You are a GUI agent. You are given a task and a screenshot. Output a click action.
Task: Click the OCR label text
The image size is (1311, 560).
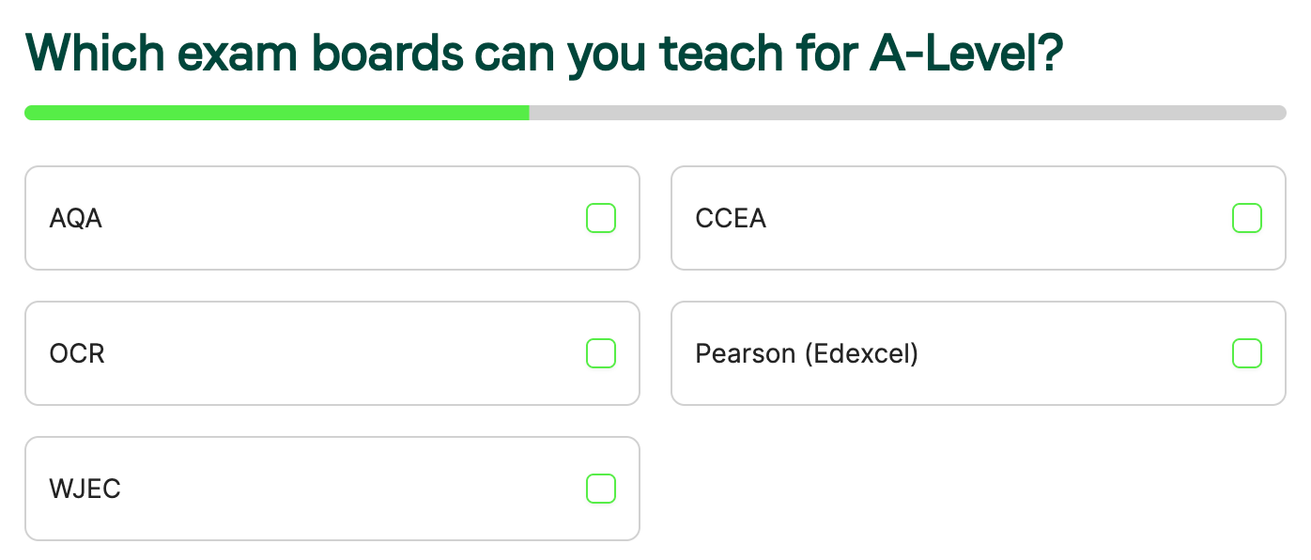point(77,354)
